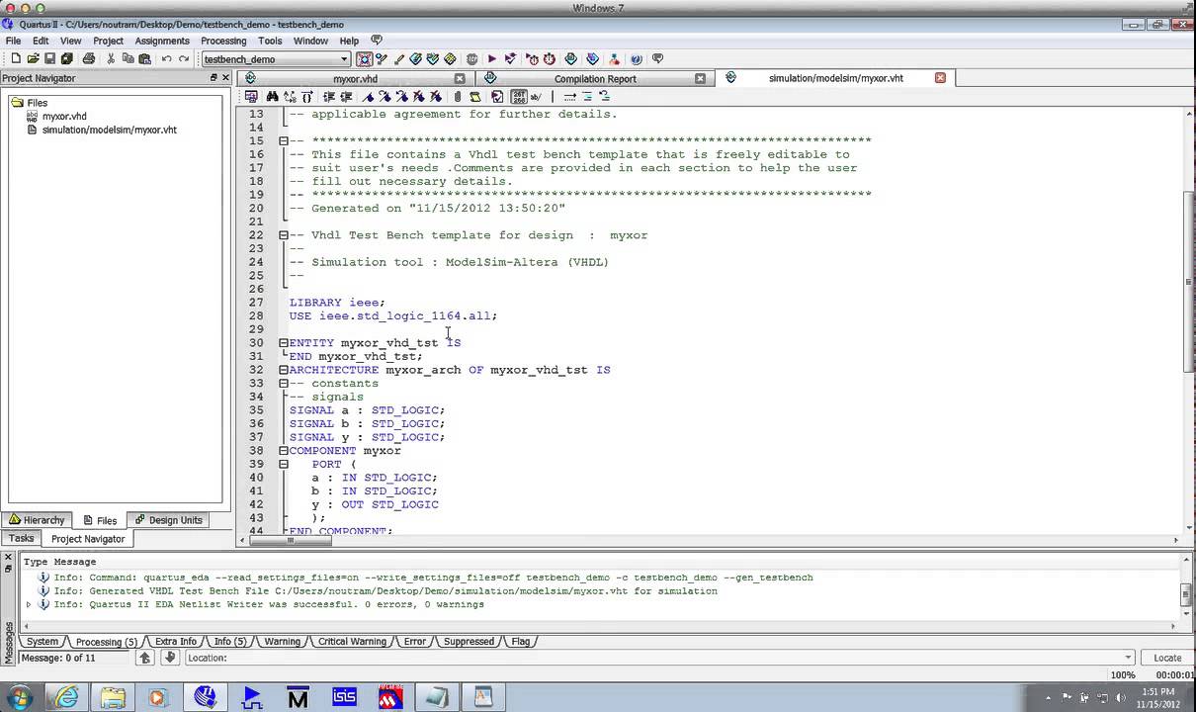This screenshot has height=712, width=1196.
Task: Click the New file icon
Action: click(16, 59)
